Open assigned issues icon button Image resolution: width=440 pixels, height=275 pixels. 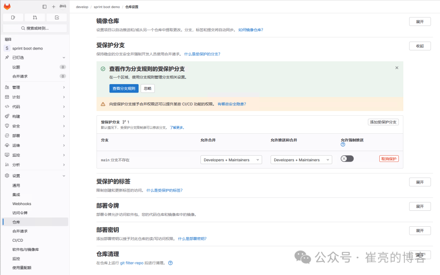click(x=13, y=17)
